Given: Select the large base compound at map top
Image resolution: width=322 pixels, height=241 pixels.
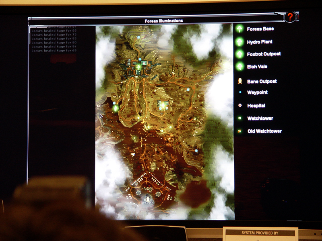Looking at the screenshot, I should coord(138,67).
